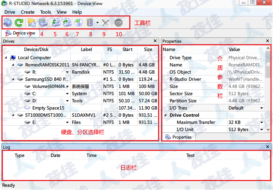Click Create Region disc toolbar icon
The width and height of the screenshot is (273, 190).
pyautogui.click(x=79, y=23)
